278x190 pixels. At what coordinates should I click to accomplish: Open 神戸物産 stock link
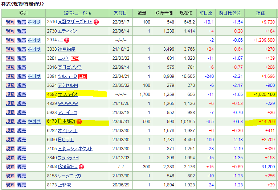[66, 49]
